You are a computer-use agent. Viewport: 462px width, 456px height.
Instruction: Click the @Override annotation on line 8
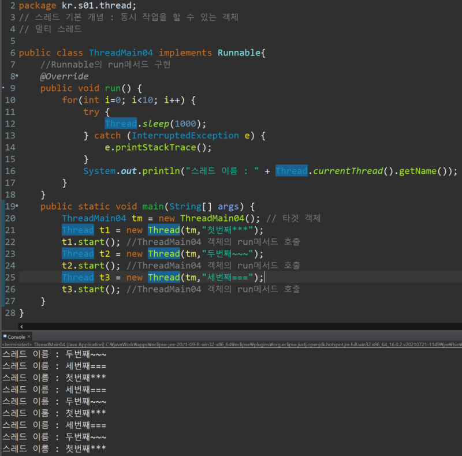[x=64, y=76]
